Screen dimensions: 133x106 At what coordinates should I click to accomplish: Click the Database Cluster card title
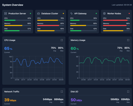[x=50, y=14]
